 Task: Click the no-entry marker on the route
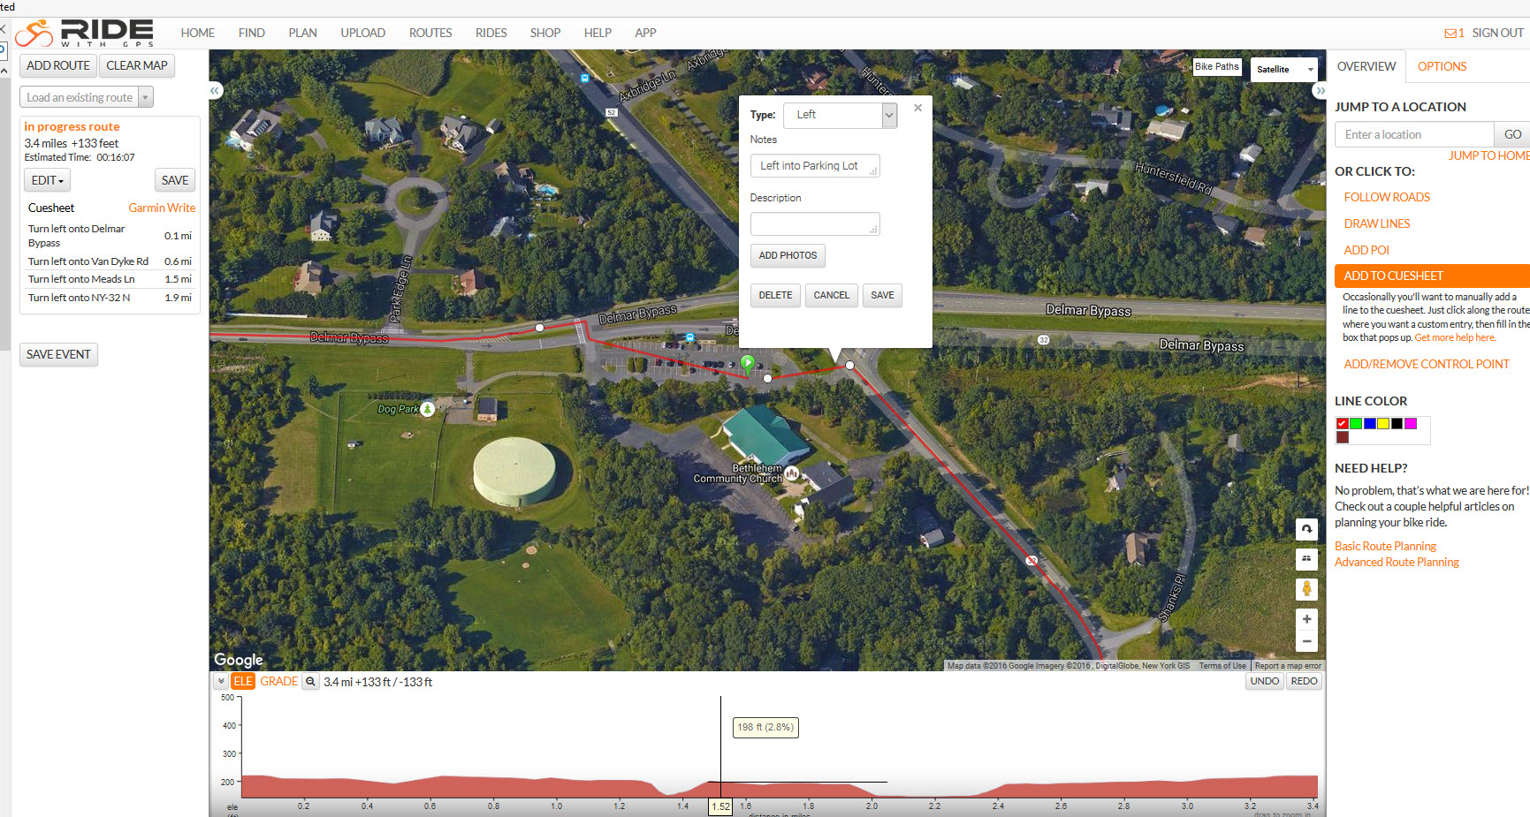point(1031,561)
